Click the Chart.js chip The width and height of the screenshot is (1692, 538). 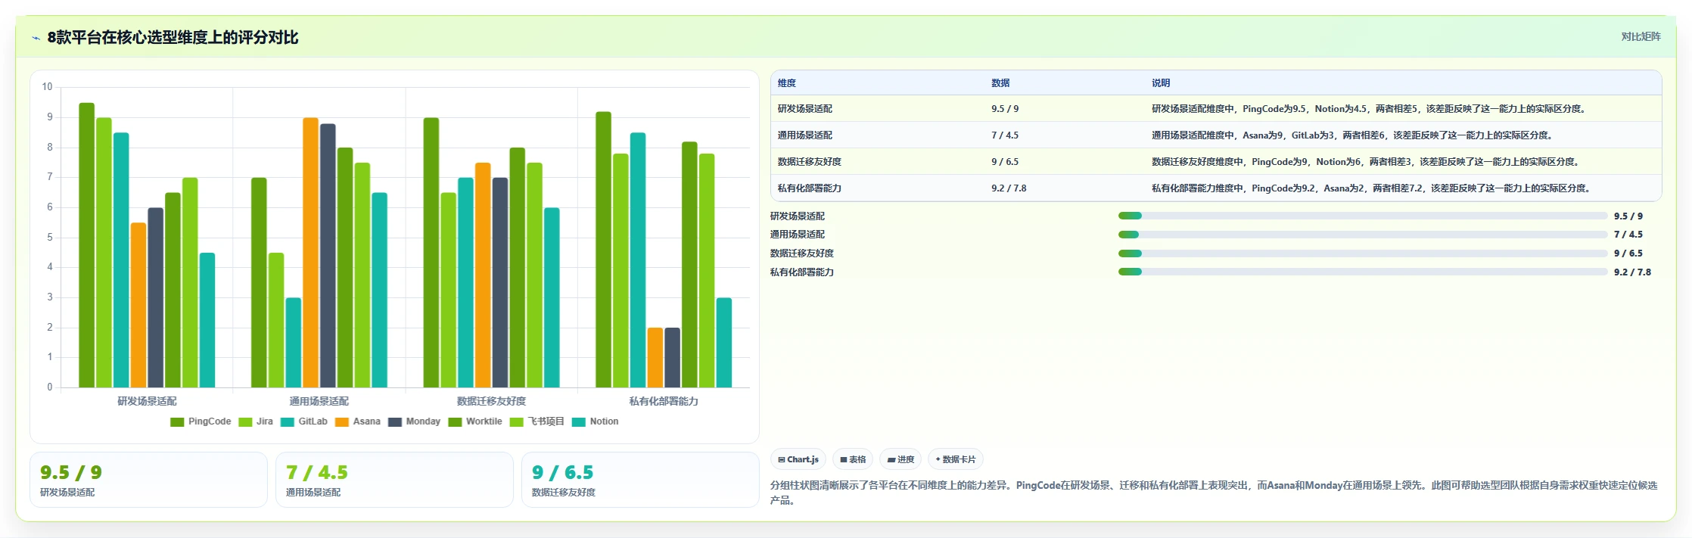tap(798, 459)
